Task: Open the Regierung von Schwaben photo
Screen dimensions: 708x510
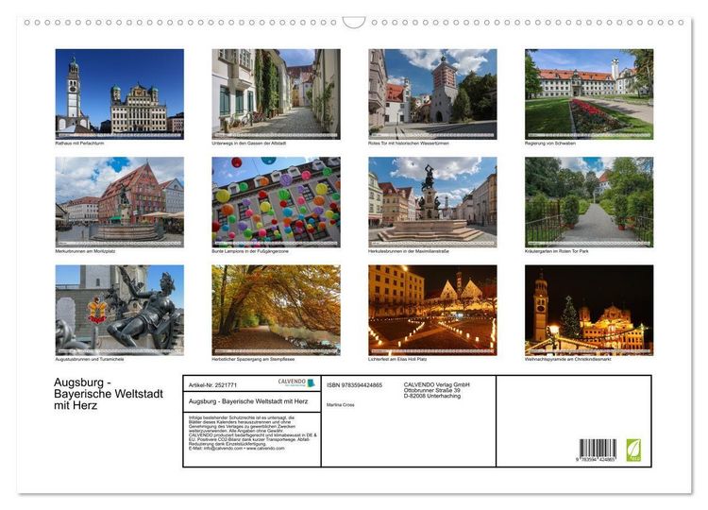Action: pos(589,93)
